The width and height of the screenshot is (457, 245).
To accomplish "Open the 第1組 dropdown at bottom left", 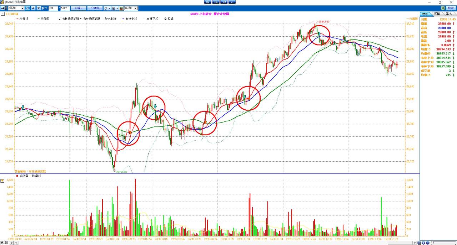I will click(11, 243).
